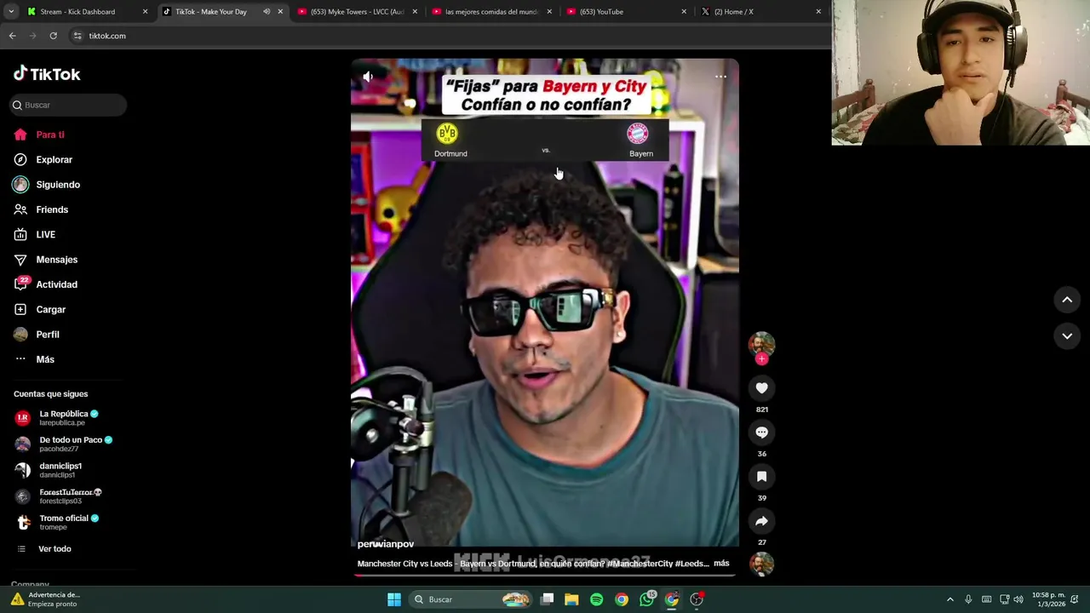This screenshot has width=1090, height=613.
Task: Open 'Explorar' in the sidebar
Action: coord(43,159)
